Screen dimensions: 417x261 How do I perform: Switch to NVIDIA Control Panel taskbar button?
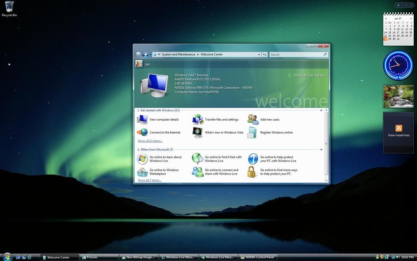pyautogui.click(x=258, y=257)
